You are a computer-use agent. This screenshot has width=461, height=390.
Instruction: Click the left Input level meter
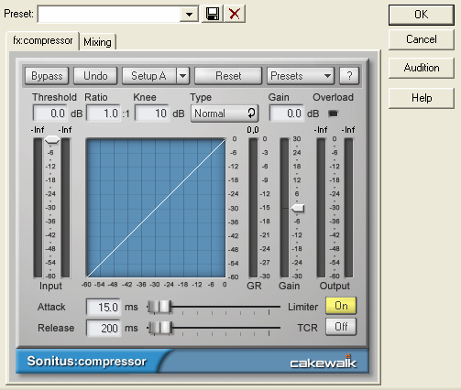coord(38,208)
